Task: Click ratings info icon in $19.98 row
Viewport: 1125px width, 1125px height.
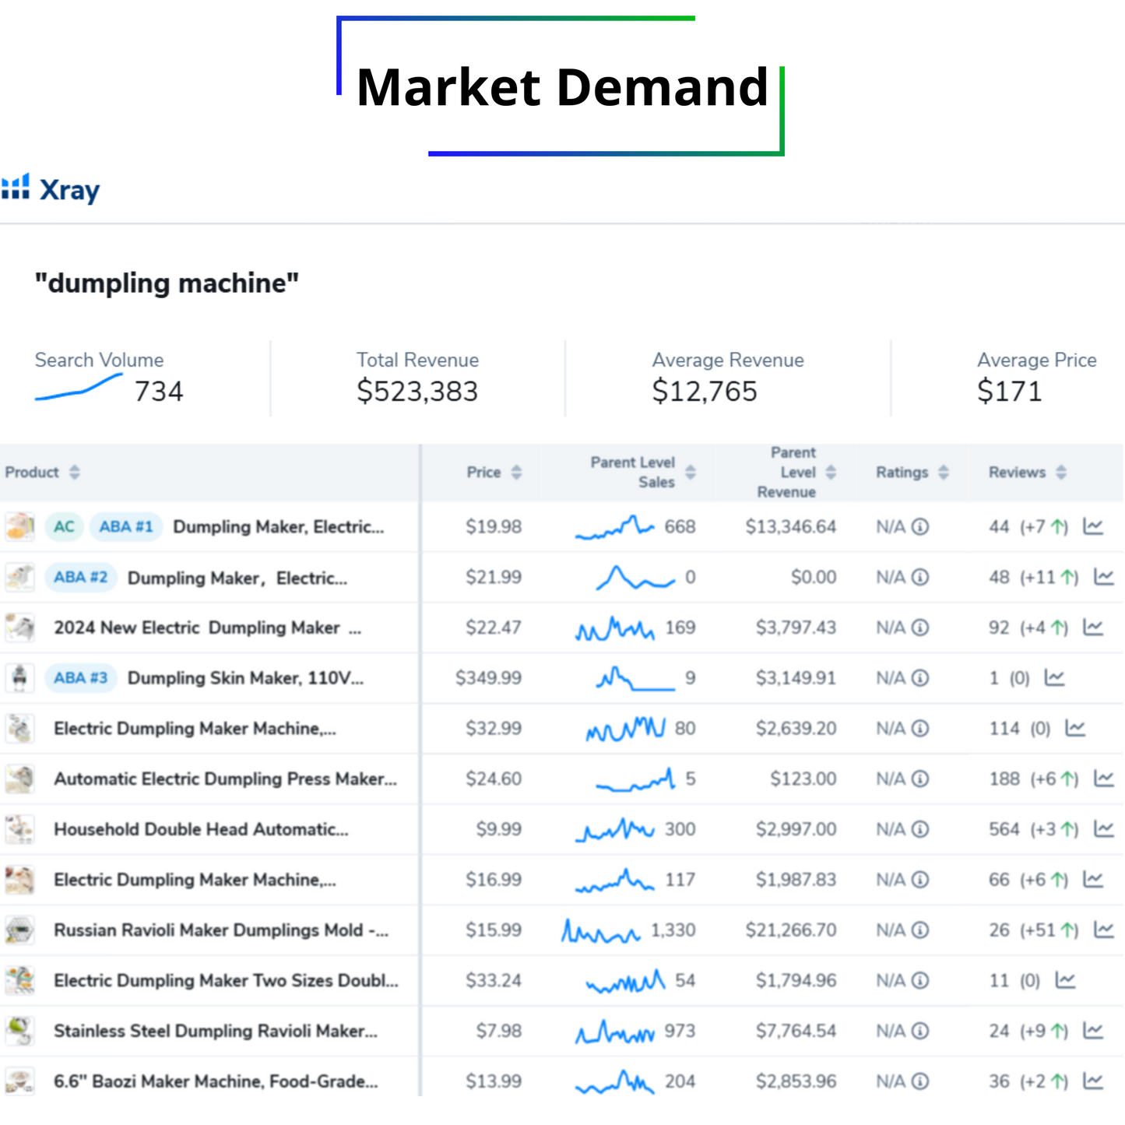Action: 920,527
